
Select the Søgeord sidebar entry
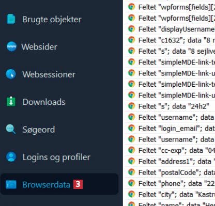click(39, 130)
